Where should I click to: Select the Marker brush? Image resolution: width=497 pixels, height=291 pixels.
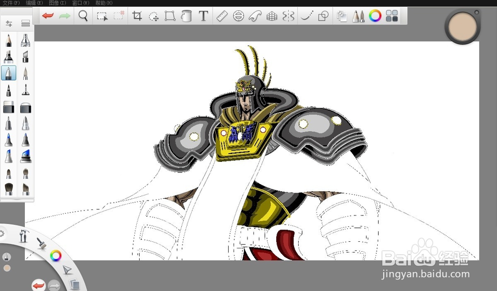[x=8, y=57]
